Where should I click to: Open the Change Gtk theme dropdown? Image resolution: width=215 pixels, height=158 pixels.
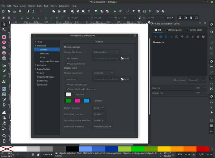(x=106, y=52)
